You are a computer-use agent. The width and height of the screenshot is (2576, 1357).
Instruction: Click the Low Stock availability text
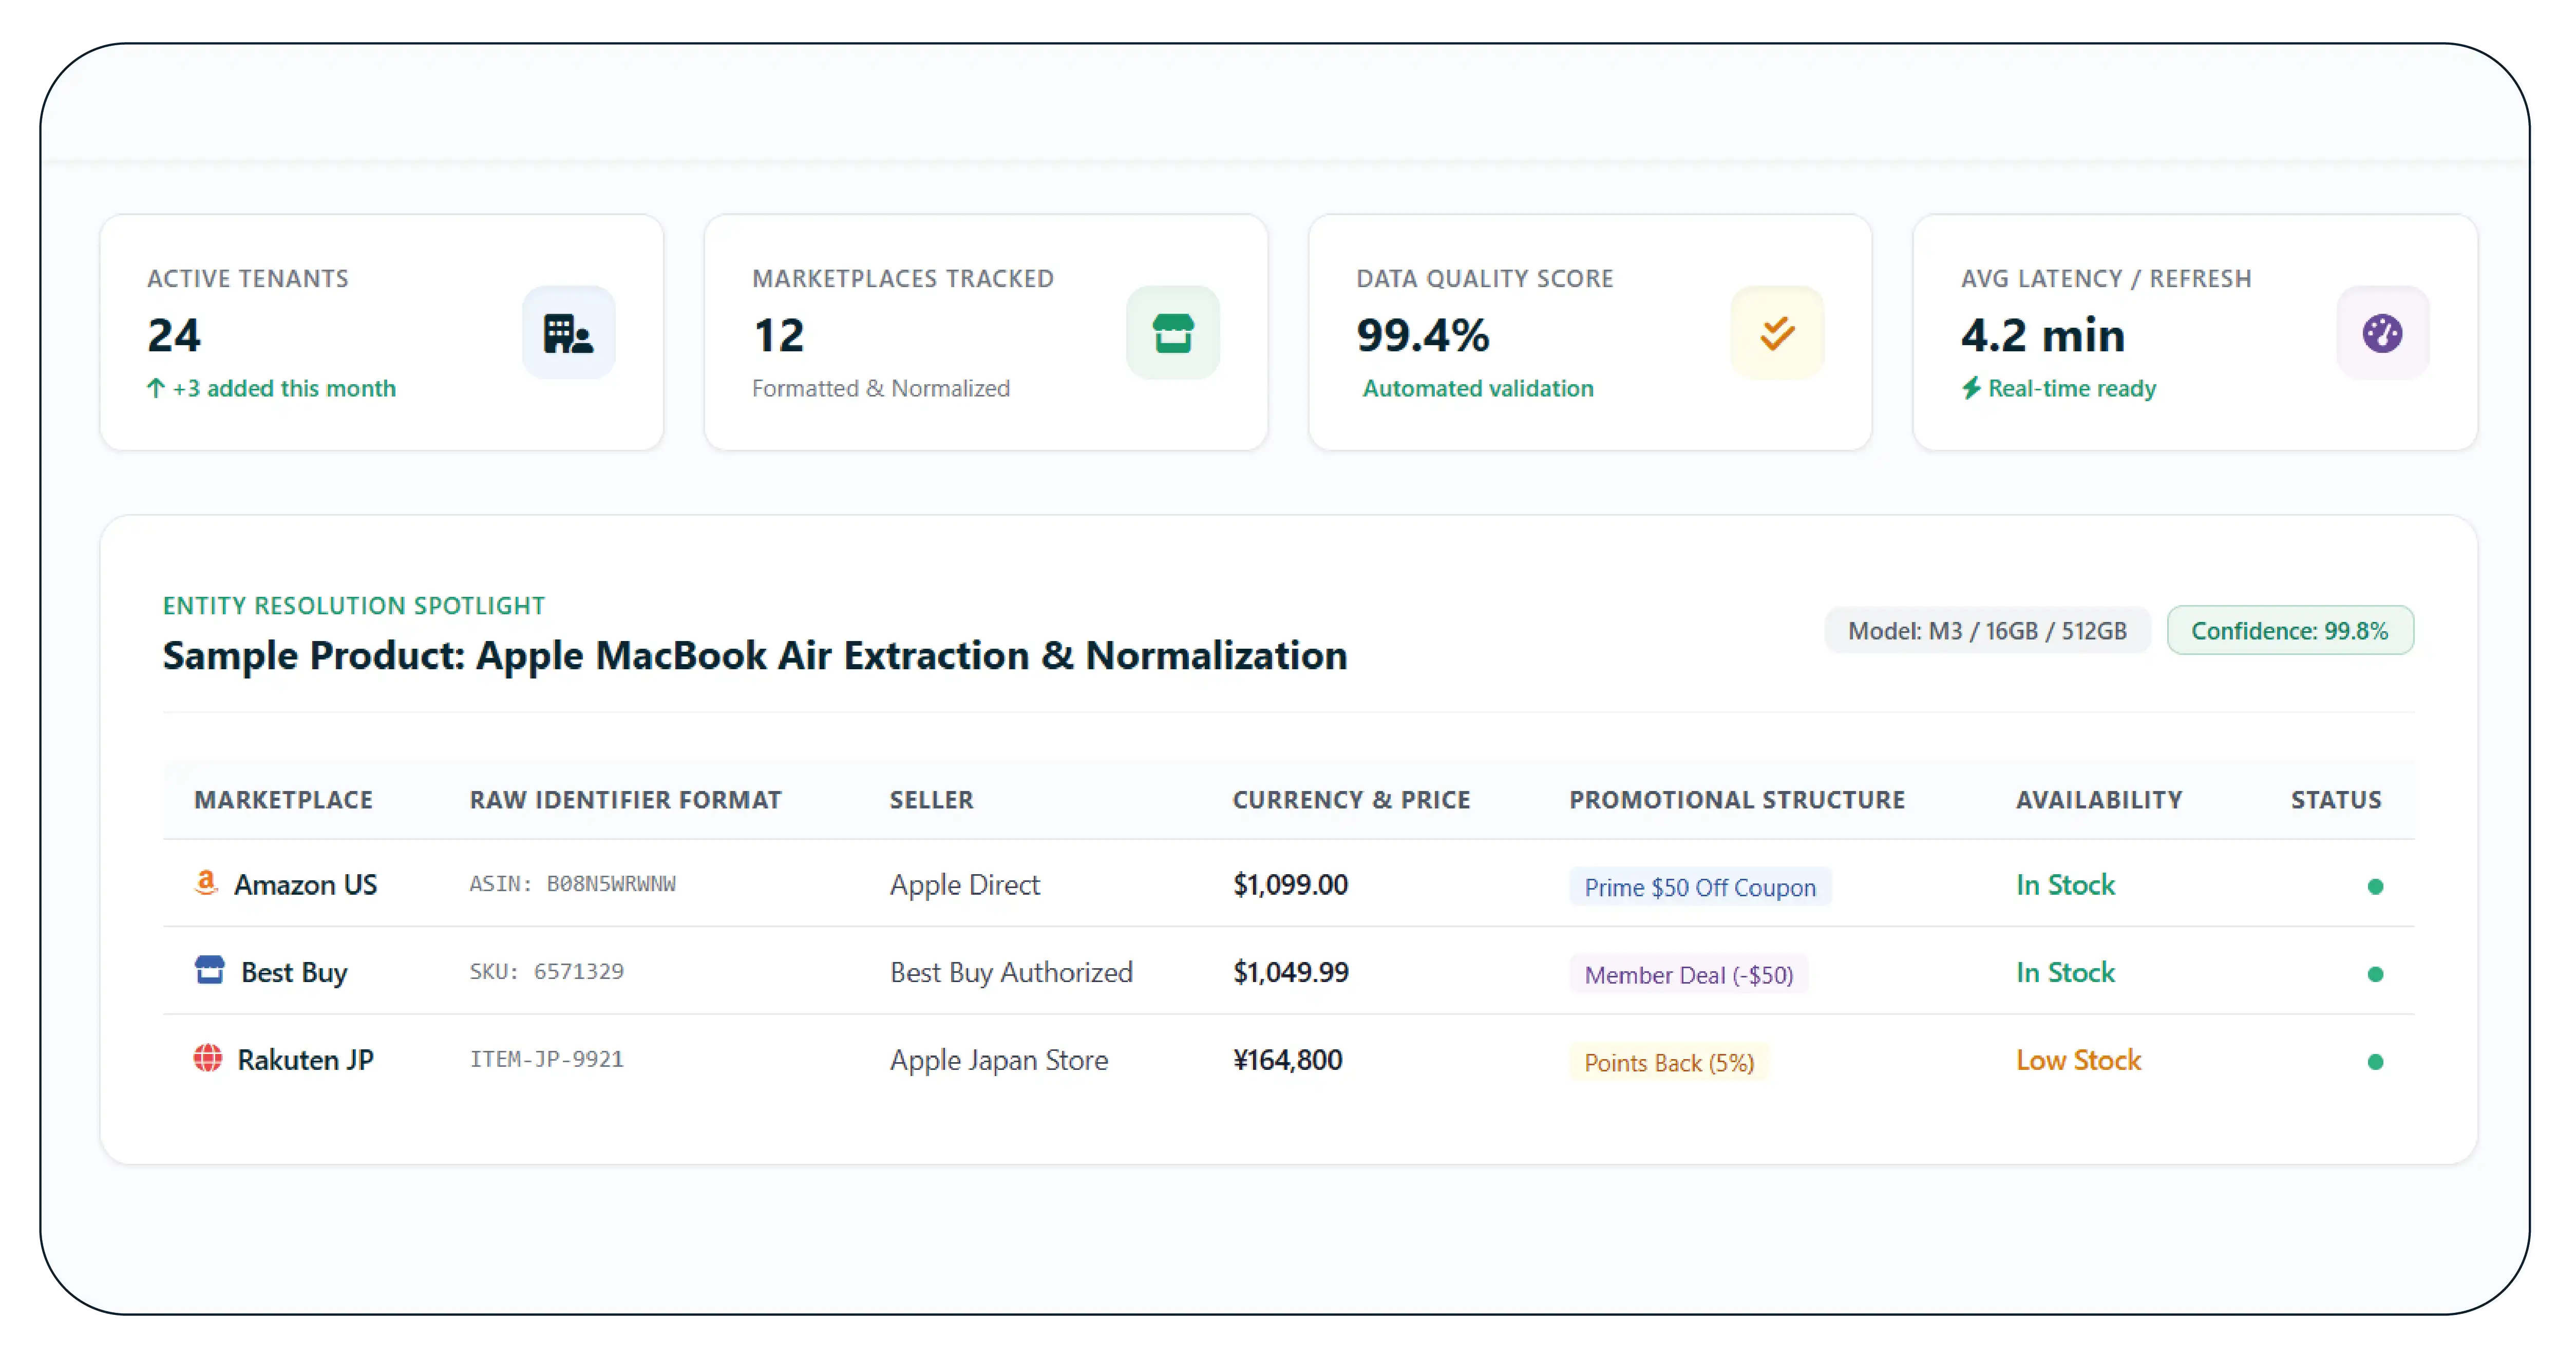click(x=2079, y=1060)
